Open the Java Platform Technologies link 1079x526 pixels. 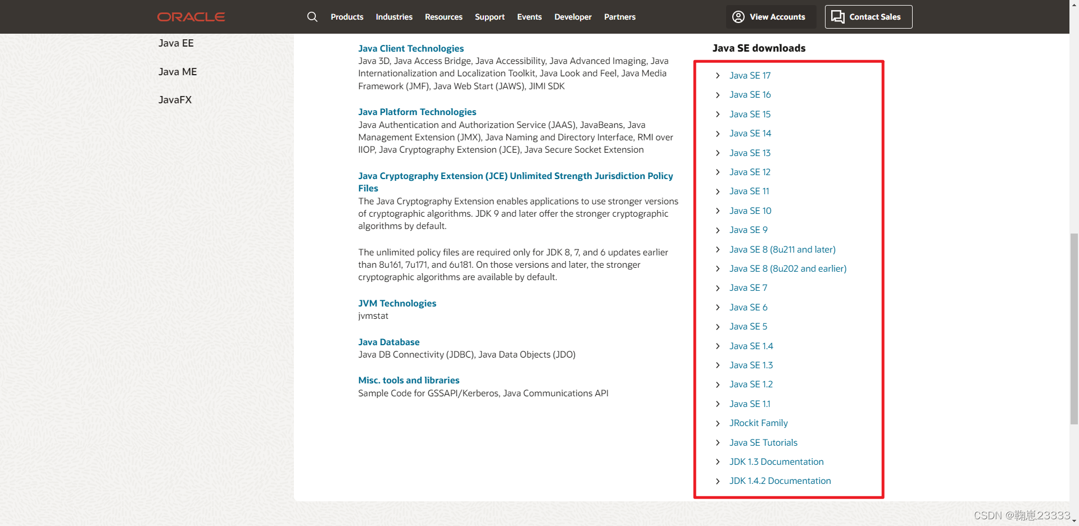click(x=417, y=112)
